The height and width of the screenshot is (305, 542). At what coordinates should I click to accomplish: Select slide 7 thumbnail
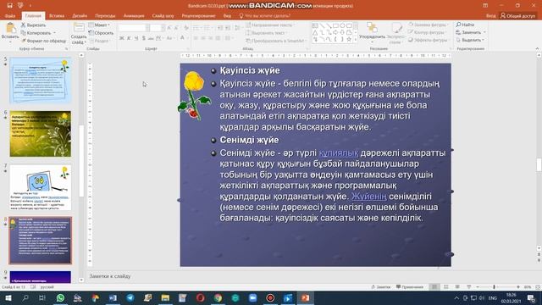41,187
